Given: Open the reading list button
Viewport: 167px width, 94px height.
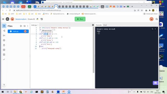Looking at the screenshot, I should (151, 14).
